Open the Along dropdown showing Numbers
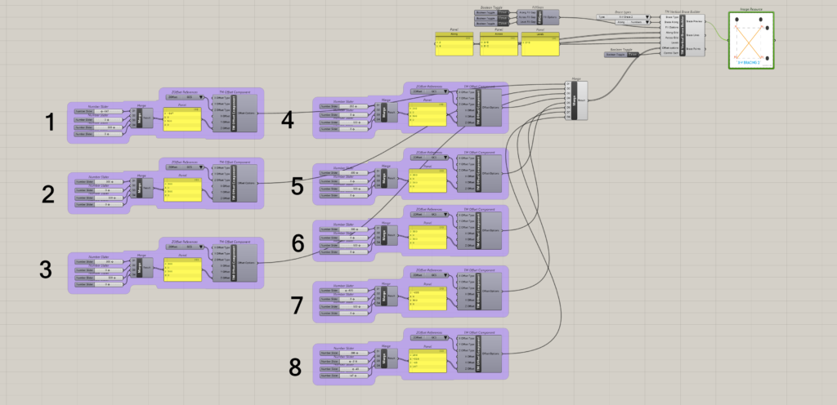 click(633, 22)
